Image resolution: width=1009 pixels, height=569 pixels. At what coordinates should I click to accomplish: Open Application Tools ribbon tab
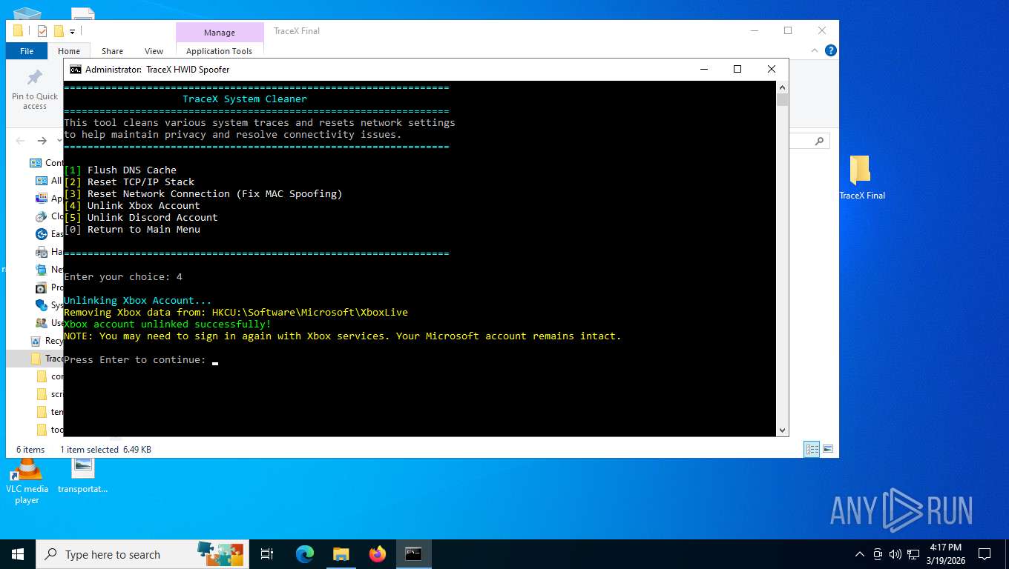(219, 51)
